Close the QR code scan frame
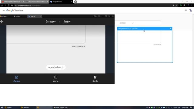 [170, 29]
